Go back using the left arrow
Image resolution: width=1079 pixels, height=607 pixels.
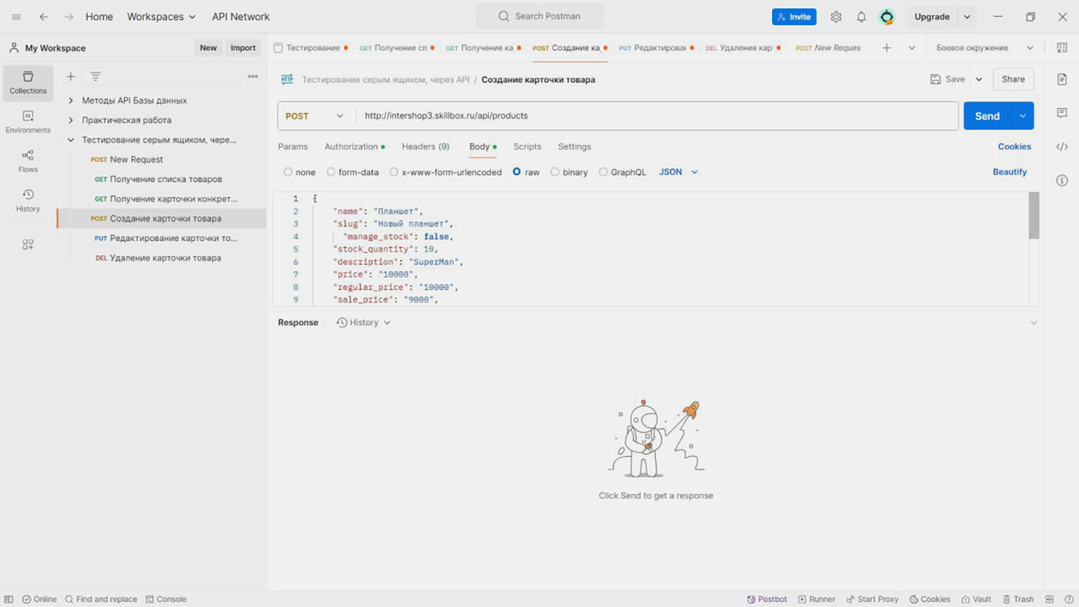coord(43,17)
